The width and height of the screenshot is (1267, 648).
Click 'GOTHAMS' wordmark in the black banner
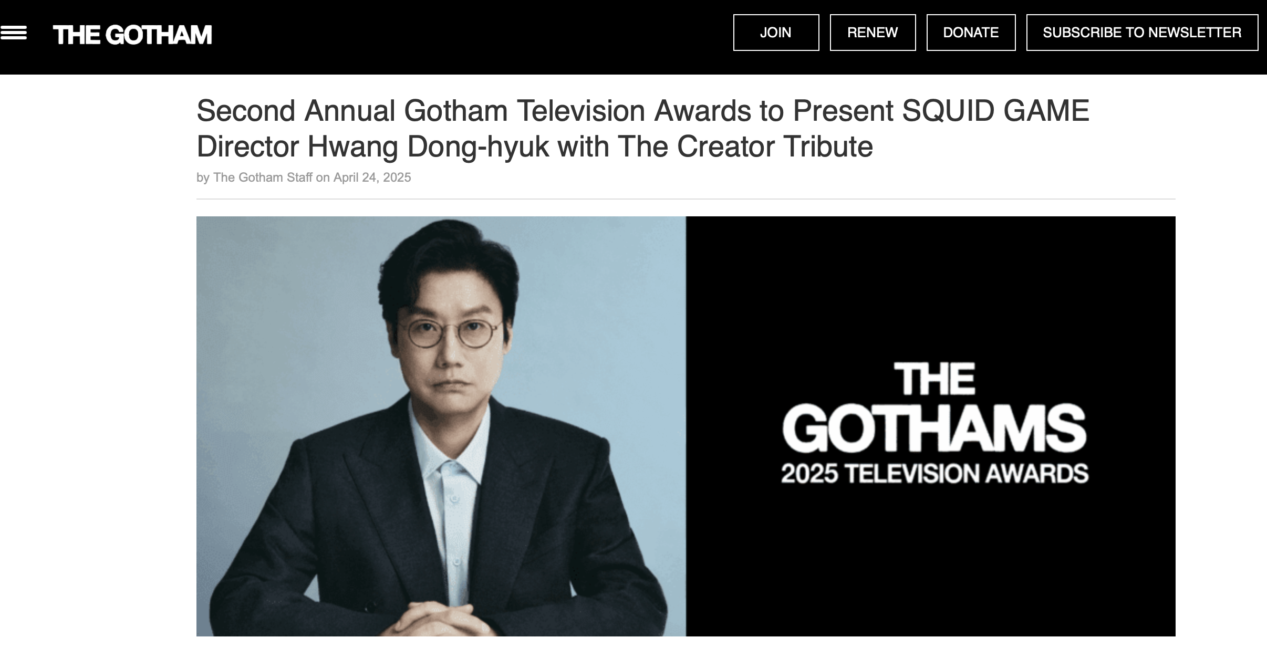(934, 429)
